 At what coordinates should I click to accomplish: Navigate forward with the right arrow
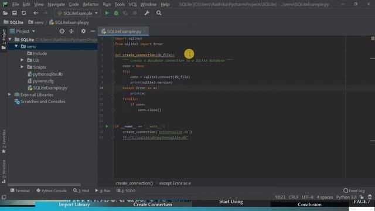coord(46,13)
